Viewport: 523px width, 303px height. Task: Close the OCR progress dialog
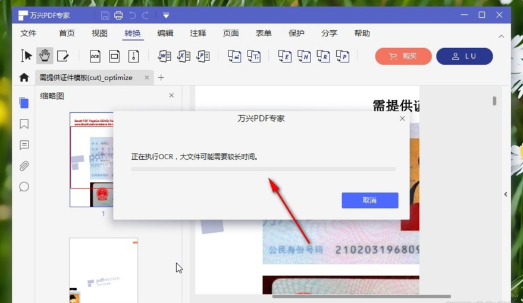(402, 119)
